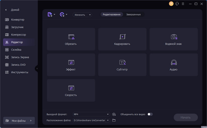Screen dimensions: 207x128
Task: Open the user account avatar
Action: pyautogui.click(x=171, y=4)
